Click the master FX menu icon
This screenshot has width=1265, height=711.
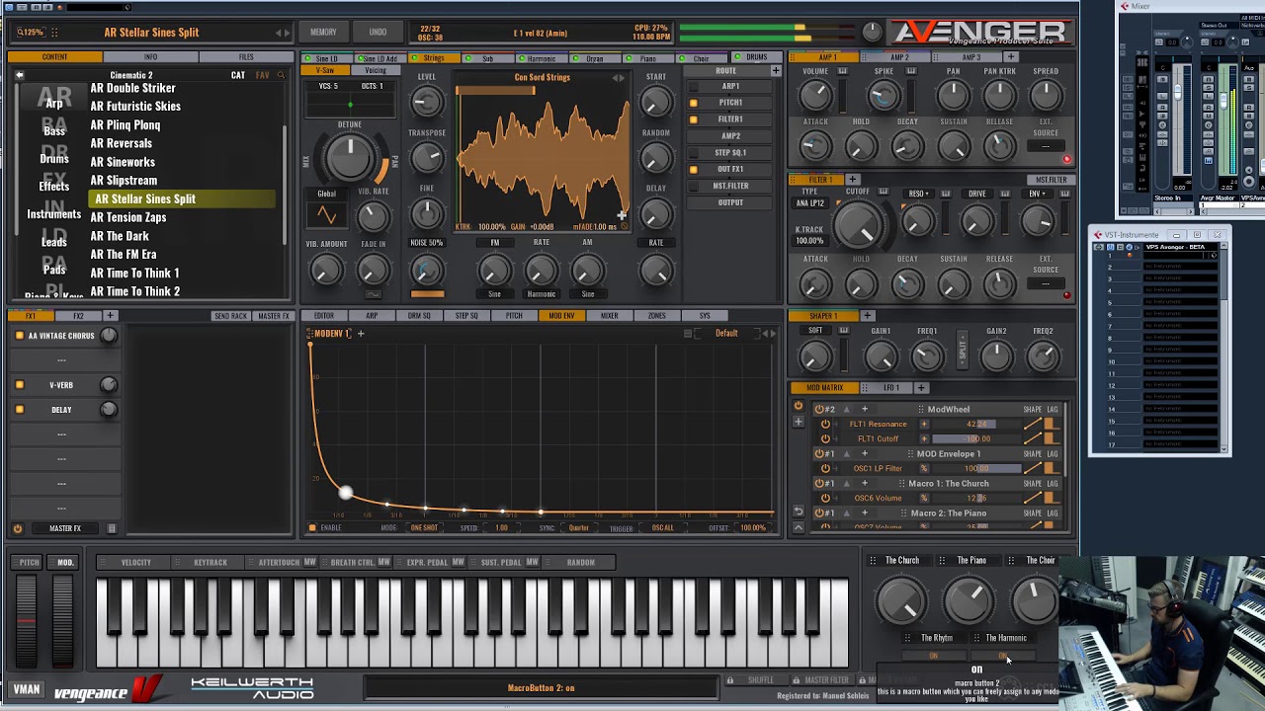point(112,528)
